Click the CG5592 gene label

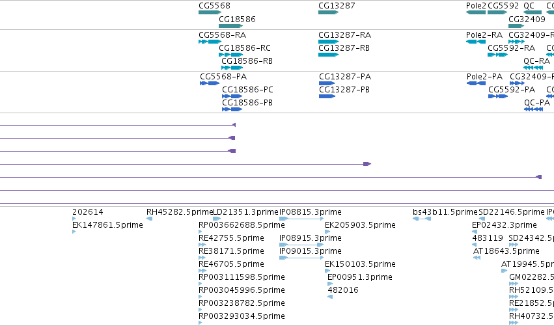(503, 6)
